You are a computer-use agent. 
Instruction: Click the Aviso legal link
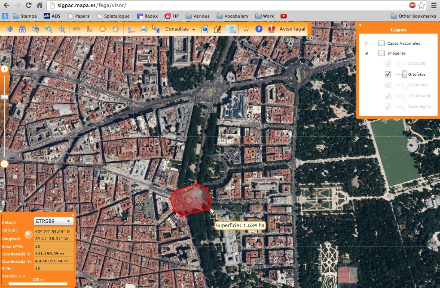292,29
